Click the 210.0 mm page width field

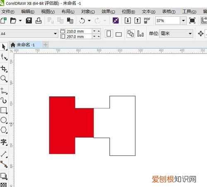(x=79, y=31)
